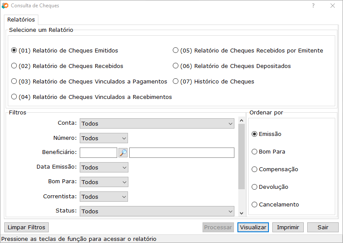Image resolution: width=343 pixels, height=243 pixels.
Task: Click the Beneficiário code input field
Action: [98, 153]
